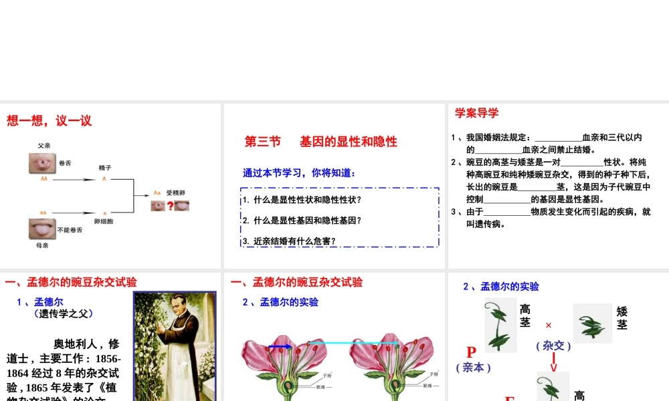Click the cyan line between the flowers
Viewport: 669px width, 401px height.
pyautogui.click(x=353, y=343)
